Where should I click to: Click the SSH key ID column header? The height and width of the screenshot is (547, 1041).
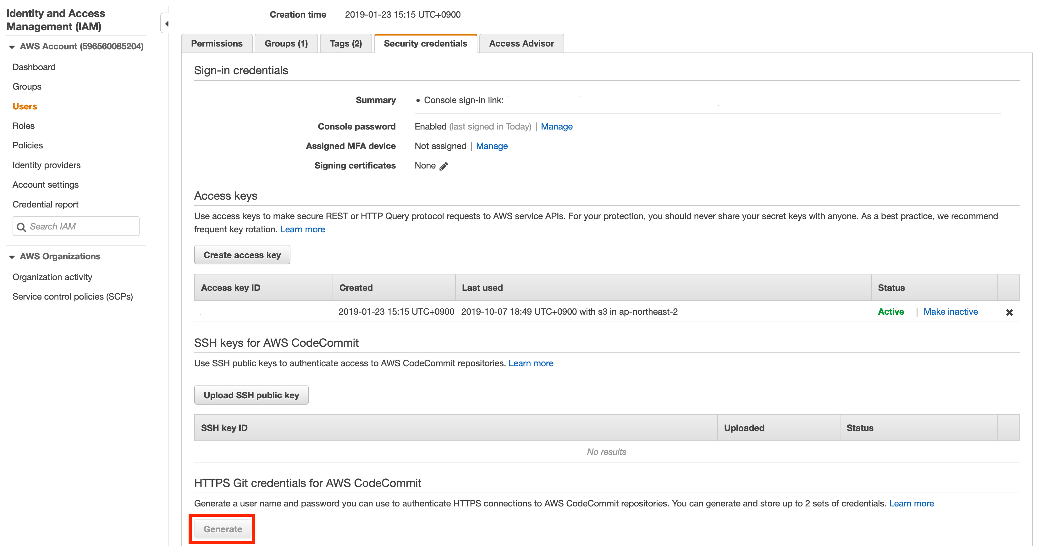(455, 428)
